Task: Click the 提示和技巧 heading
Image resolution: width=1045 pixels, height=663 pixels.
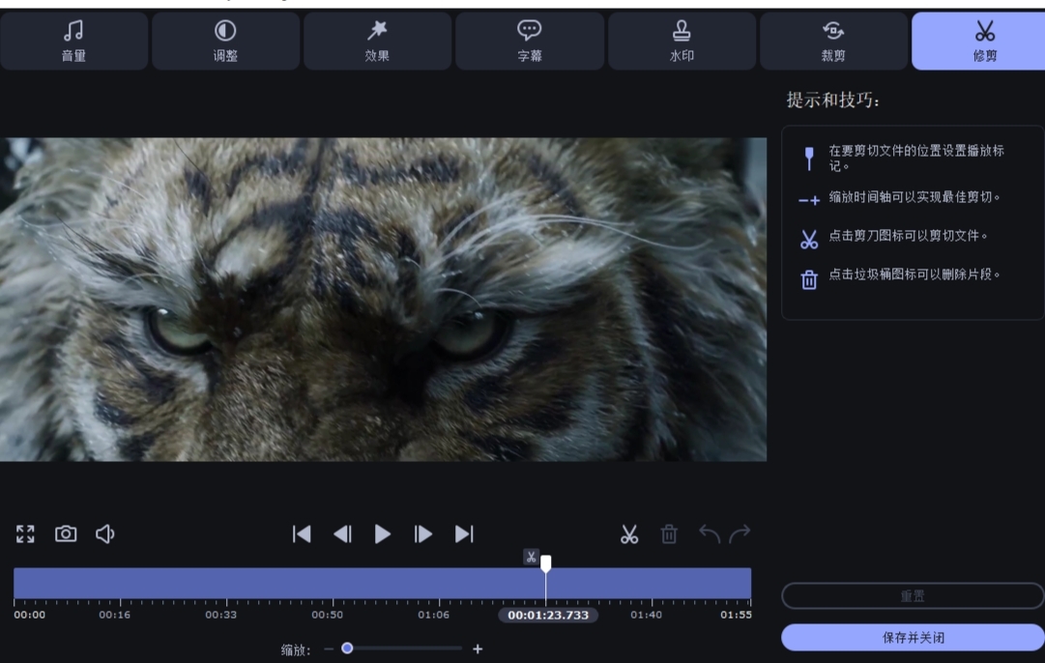Action: click(x=833, y=101)
